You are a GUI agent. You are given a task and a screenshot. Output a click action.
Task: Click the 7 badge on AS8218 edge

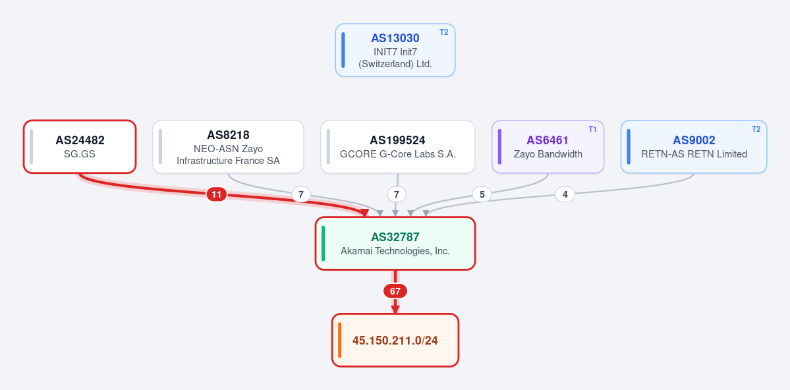pos(301,194)
